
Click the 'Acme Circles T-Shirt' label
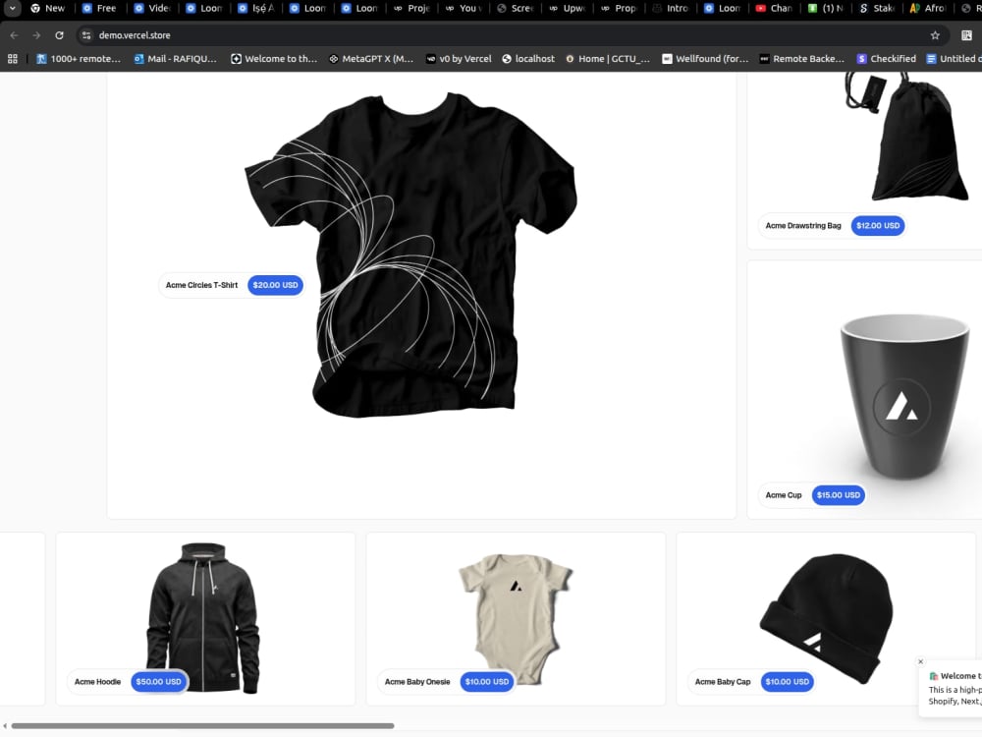[201, 285]
